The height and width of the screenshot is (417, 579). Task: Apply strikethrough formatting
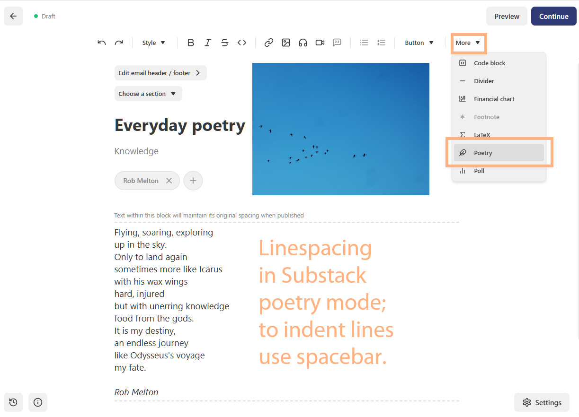(224, 43)
